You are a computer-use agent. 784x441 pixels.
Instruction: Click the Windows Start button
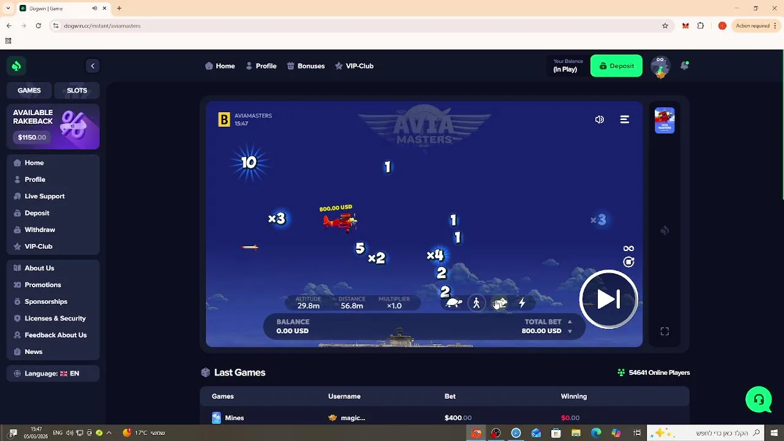pos(774,433)
